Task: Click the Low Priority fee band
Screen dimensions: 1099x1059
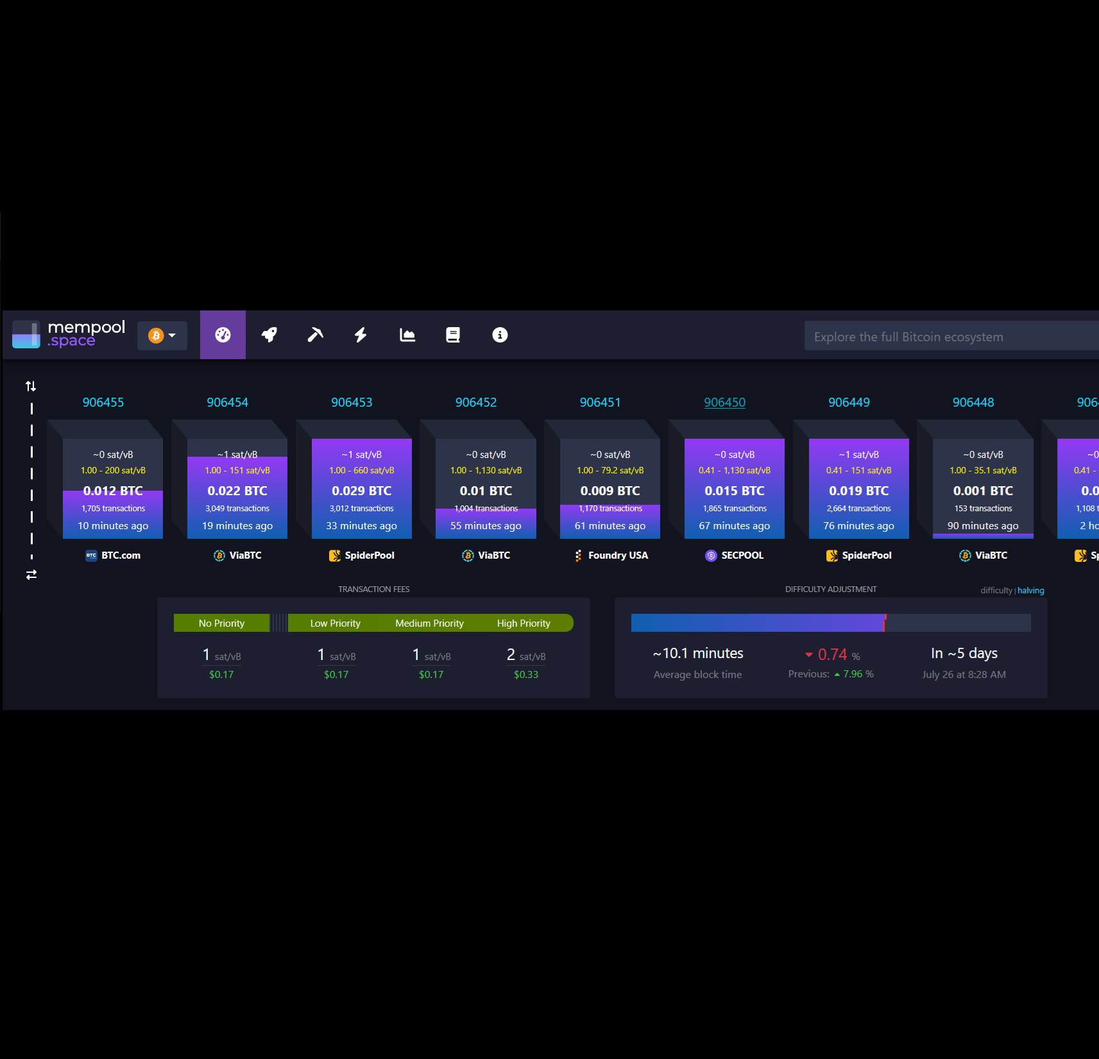Action: point(335,623)
